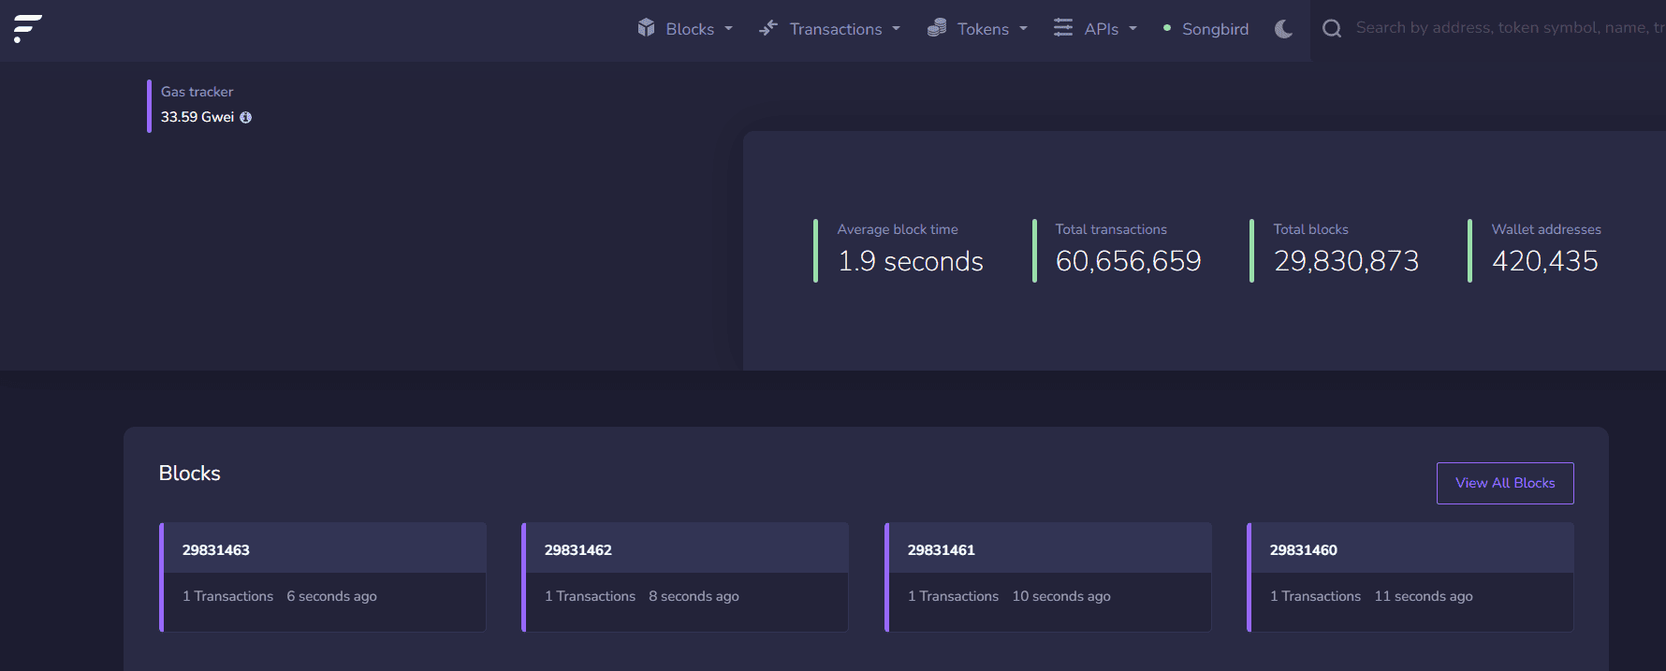Open block 29831461
Screen dimensions: 1666x671
[941, 550]
